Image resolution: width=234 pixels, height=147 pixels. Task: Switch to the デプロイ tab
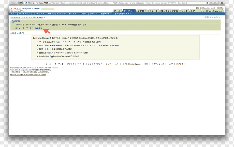click(142, 11)
